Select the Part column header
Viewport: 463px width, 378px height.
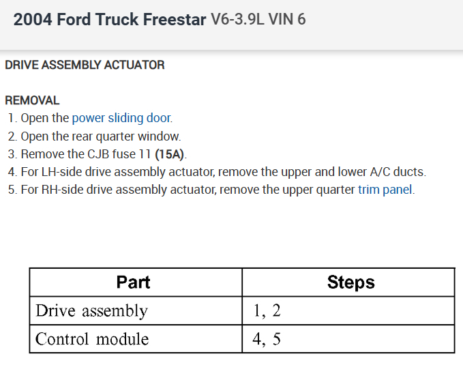134,282
